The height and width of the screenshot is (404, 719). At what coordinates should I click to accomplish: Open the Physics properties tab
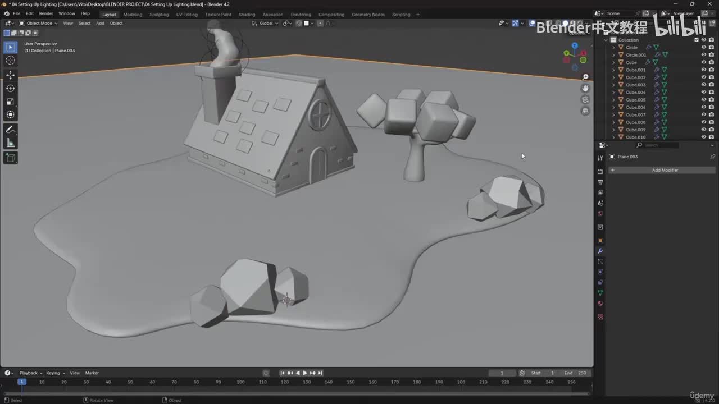[x=600, y=272]
